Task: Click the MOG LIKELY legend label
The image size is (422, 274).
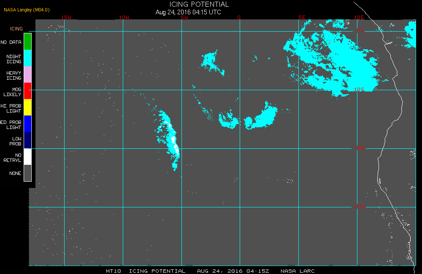Action: tap(12, 92)
